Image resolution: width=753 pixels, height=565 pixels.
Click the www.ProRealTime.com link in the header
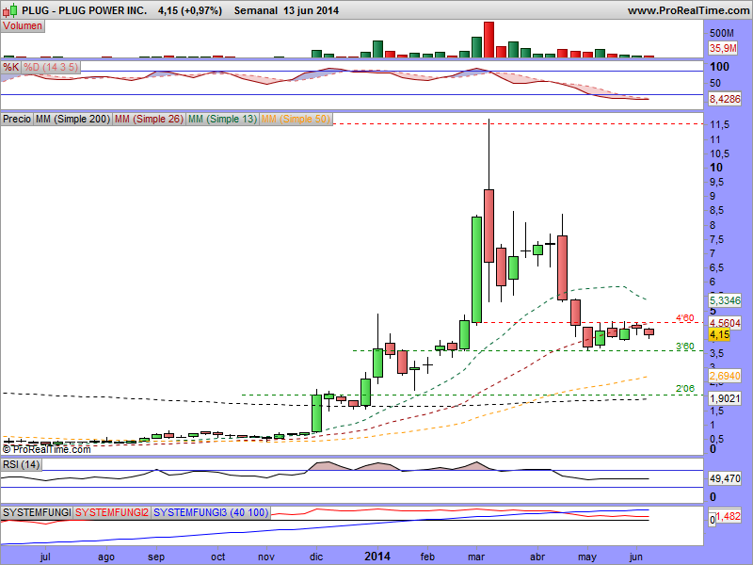[688, 10]
